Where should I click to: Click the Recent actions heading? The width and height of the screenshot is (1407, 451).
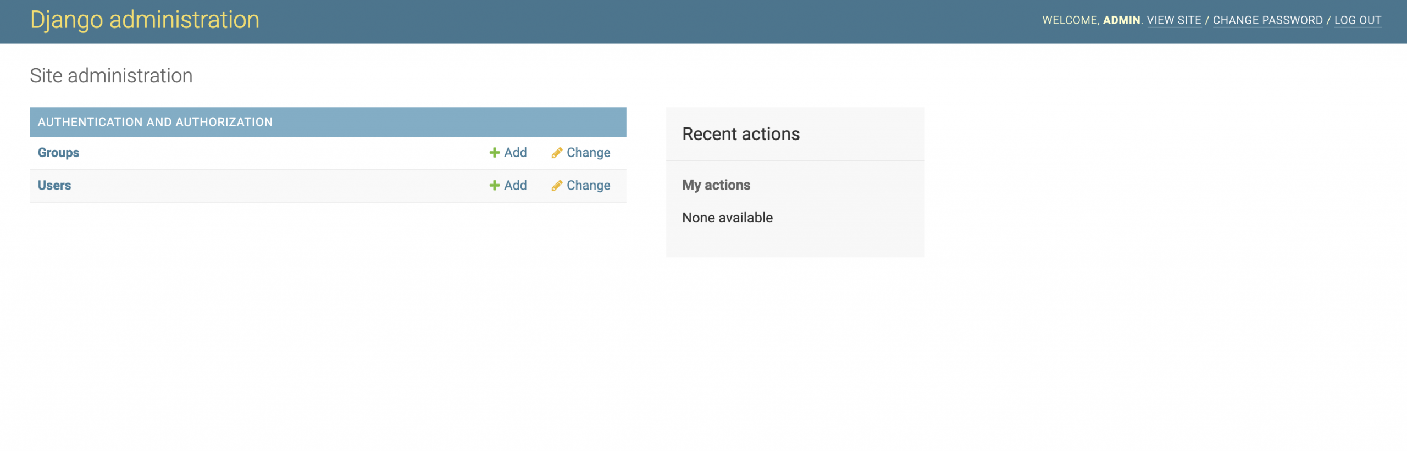point(740,134)
